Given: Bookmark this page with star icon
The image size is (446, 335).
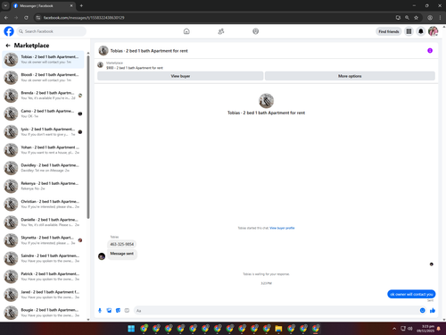Looking at the screenshot, I should [x=416, y=18].
